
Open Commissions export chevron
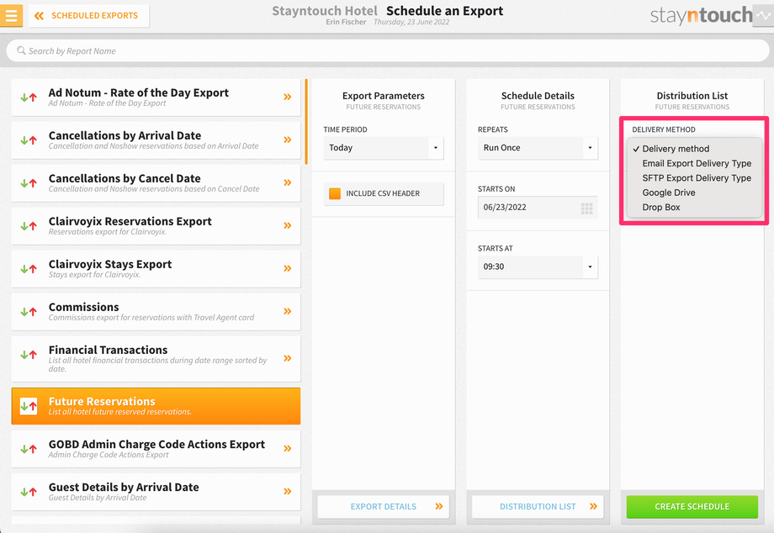click(x=287, y=312)
